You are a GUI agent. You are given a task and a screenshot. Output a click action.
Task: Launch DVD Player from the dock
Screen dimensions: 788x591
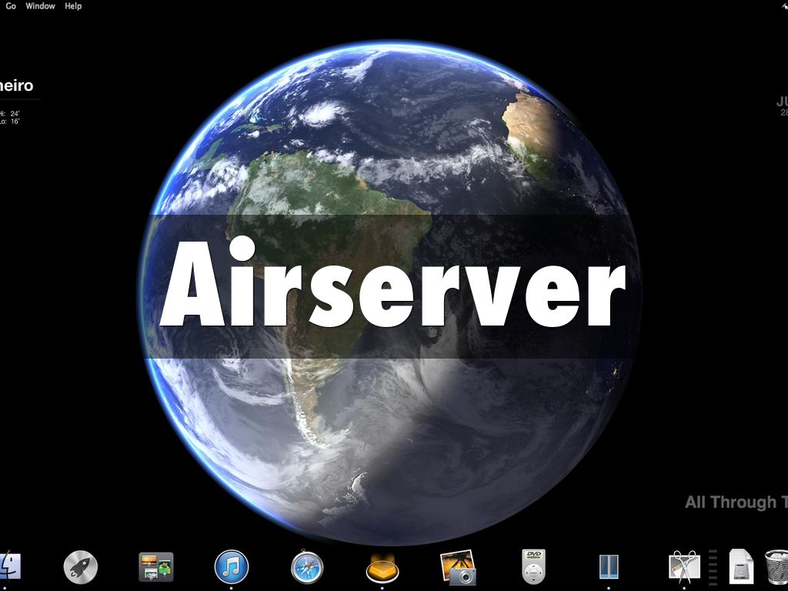pos(533,567)
